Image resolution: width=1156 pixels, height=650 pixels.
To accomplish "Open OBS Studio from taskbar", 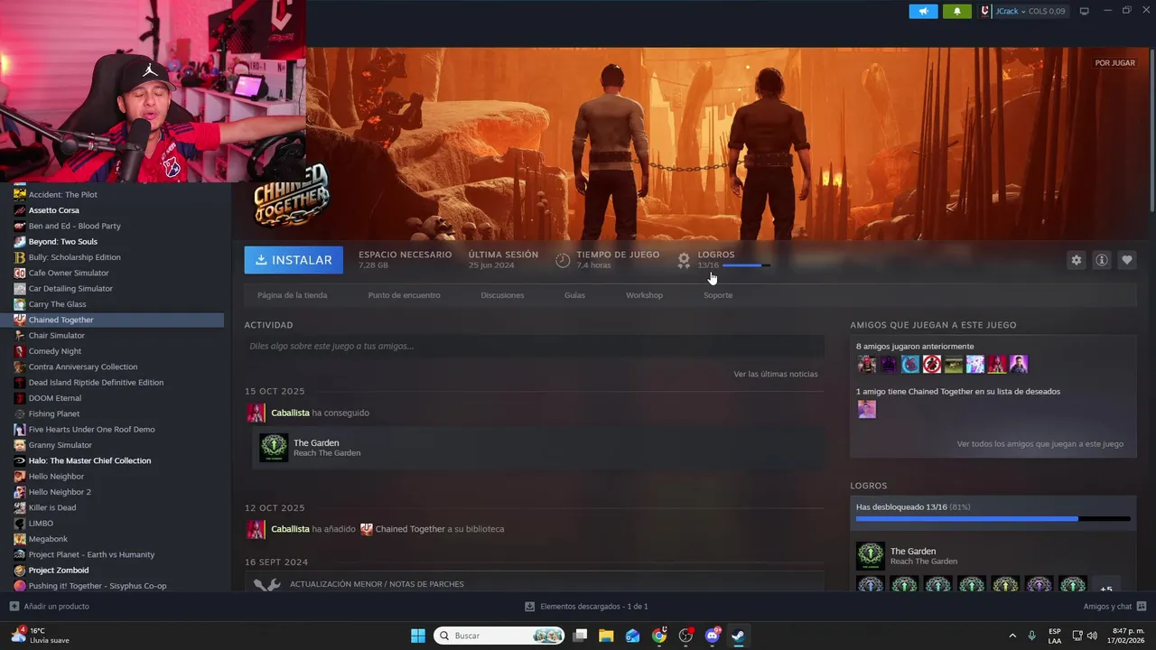I will [x=685, y=636].
